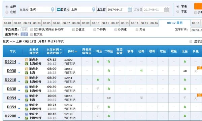The height and width of the screenshot is (121, 202).
Task: Click the destination location pin icon
Action: point(94,9)
